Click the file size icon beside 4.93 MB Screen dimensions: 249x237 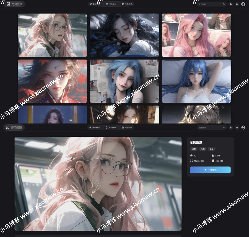213,161
